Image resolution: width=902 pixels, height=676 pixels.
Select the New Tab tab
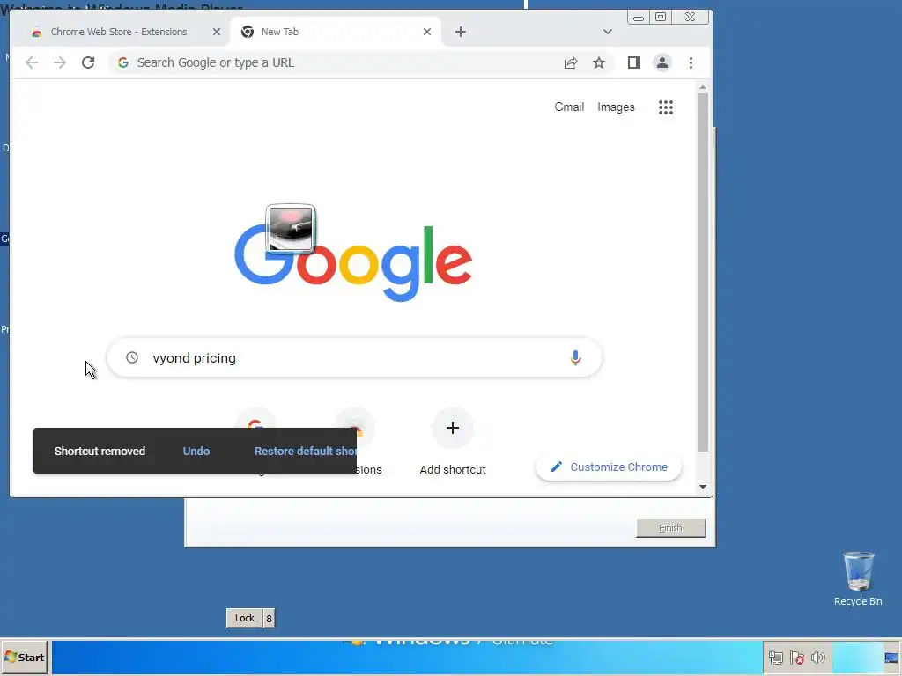[336, 32]
